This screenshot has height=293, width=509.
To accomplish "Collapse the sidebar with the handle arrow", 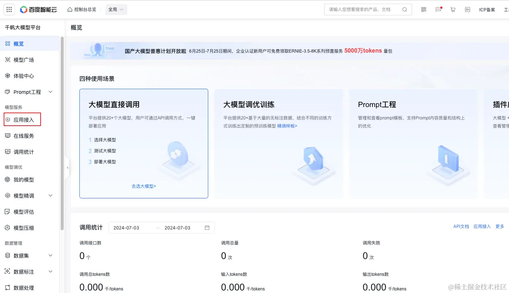I will 67,168.
